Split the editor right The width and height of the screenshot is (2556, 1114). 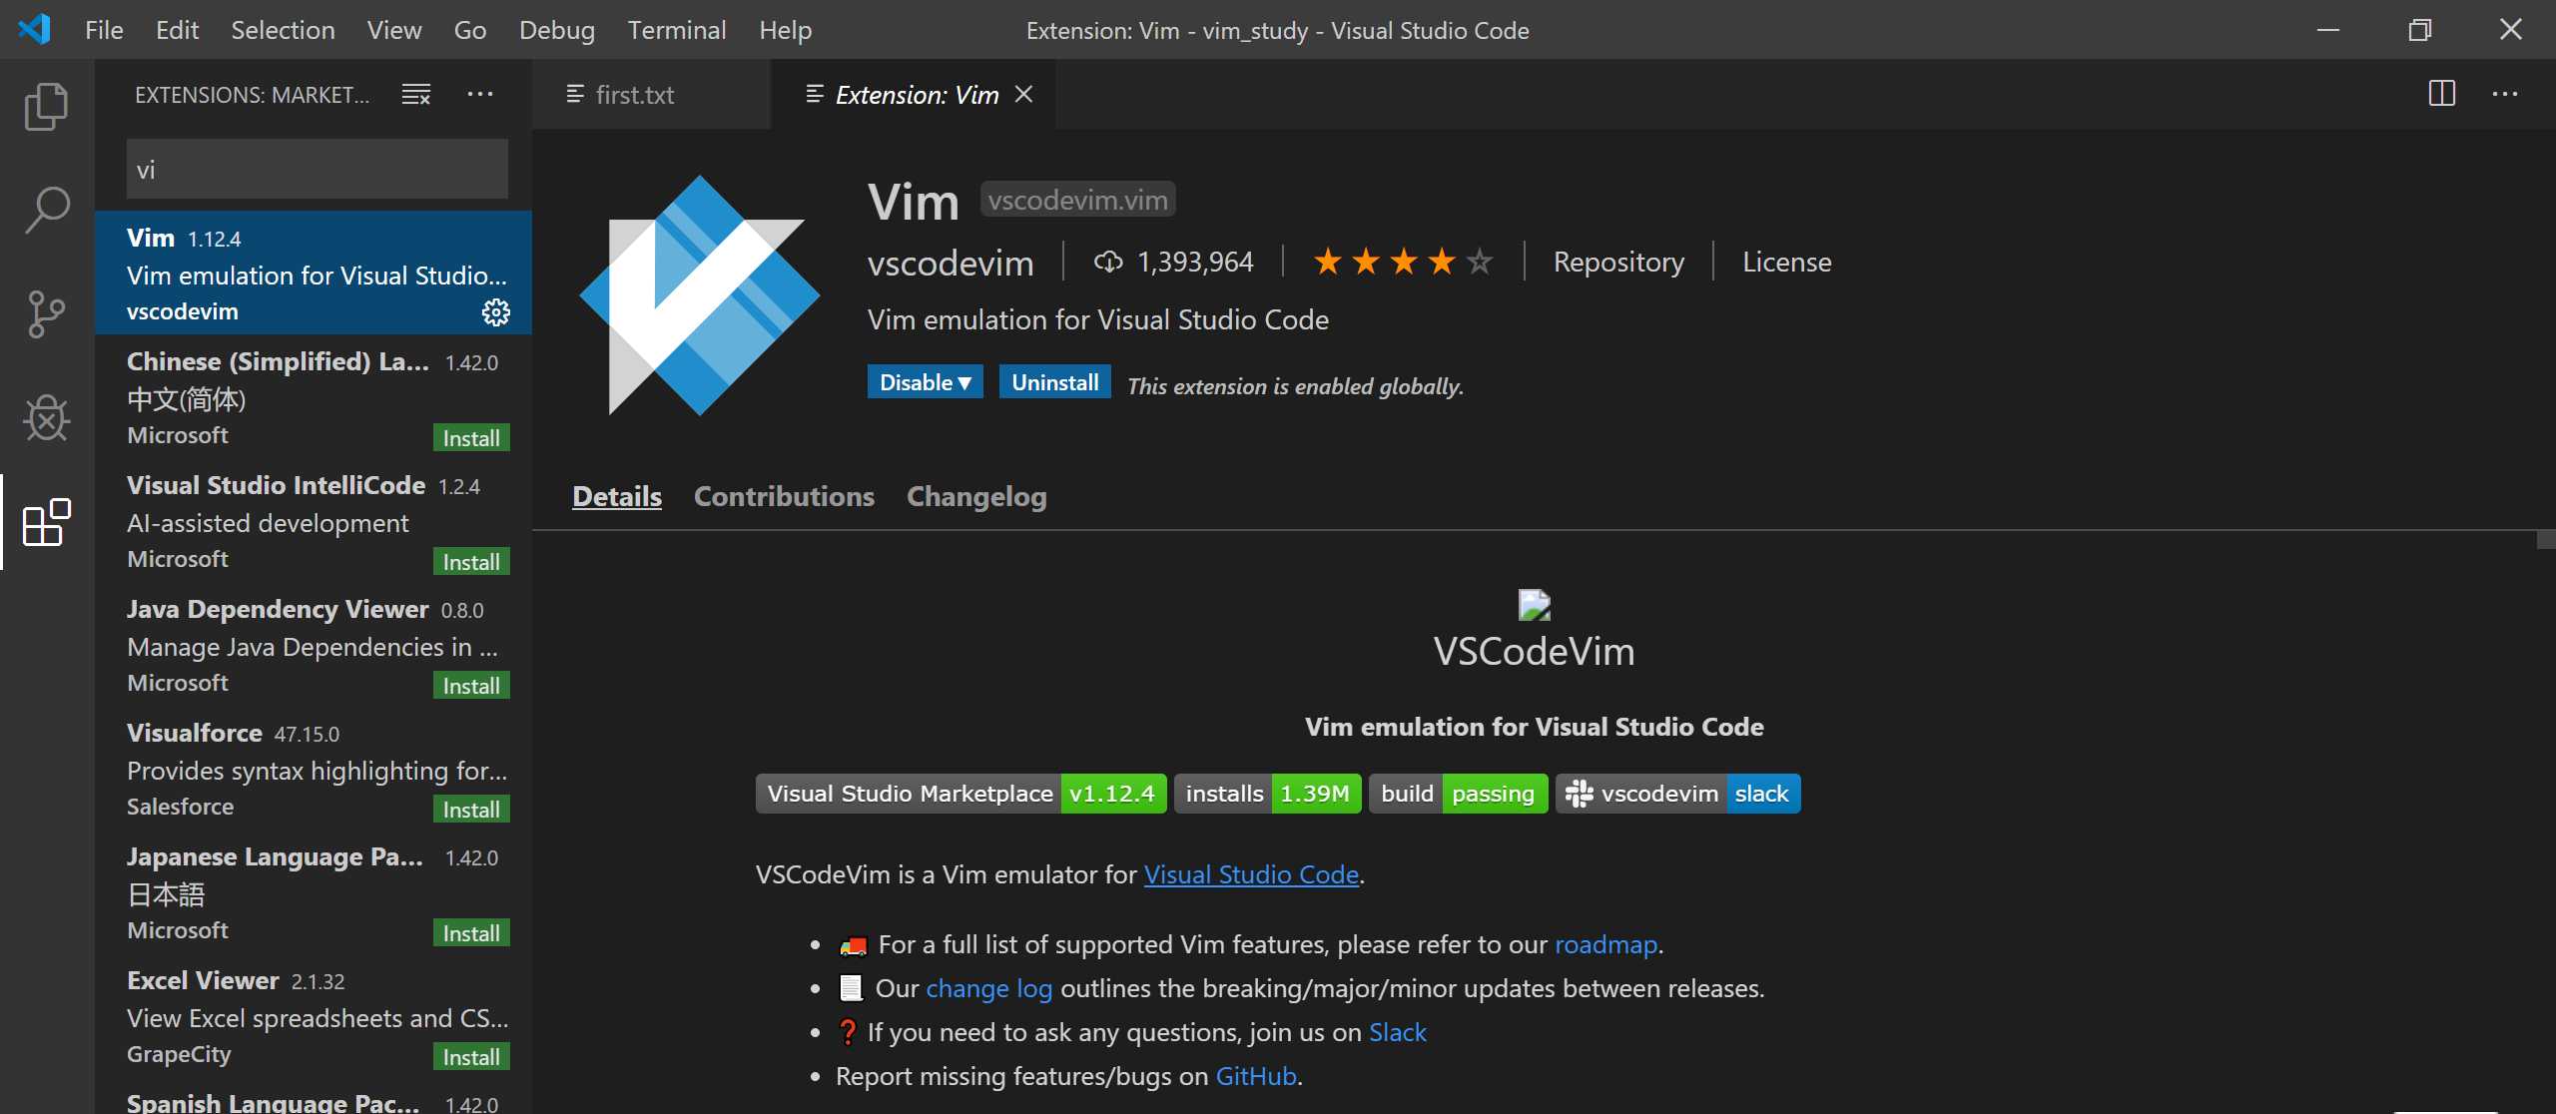pyautogui.click(x=2441, y=94)
